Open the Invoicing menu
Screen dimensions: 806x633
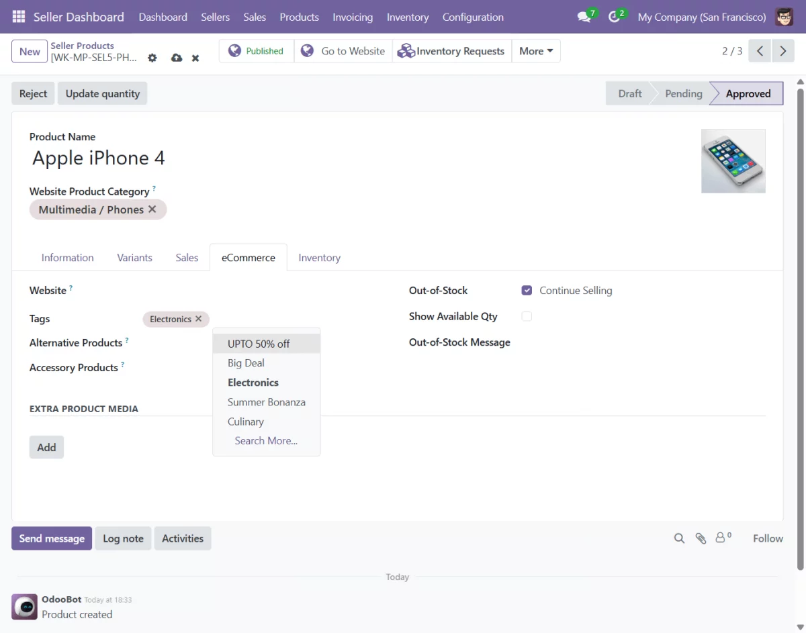[x=353, y=17]
